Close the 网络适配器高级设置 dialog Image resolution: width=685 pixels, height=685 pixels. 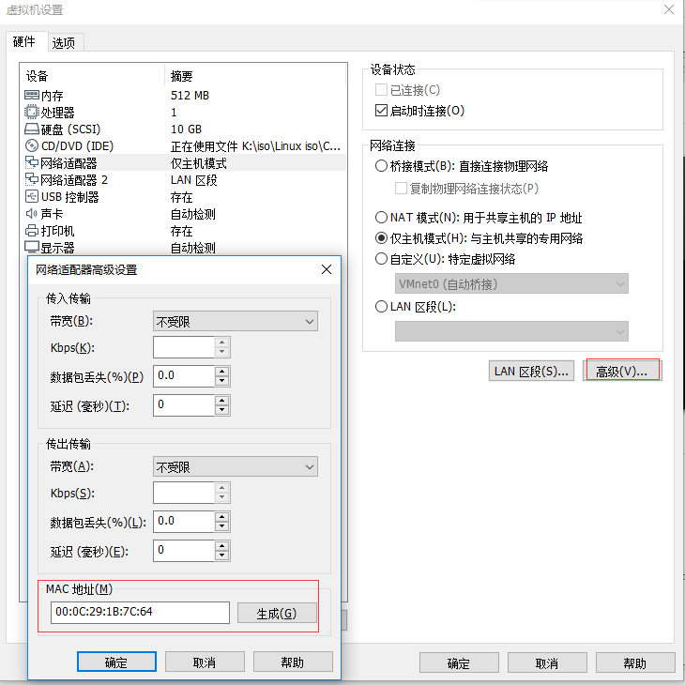tap(327, 269)
